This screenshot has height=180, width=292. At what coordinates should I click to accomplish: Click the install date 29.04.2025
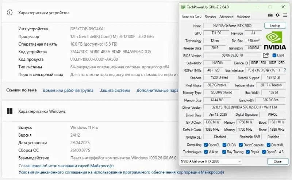[80, 143]
